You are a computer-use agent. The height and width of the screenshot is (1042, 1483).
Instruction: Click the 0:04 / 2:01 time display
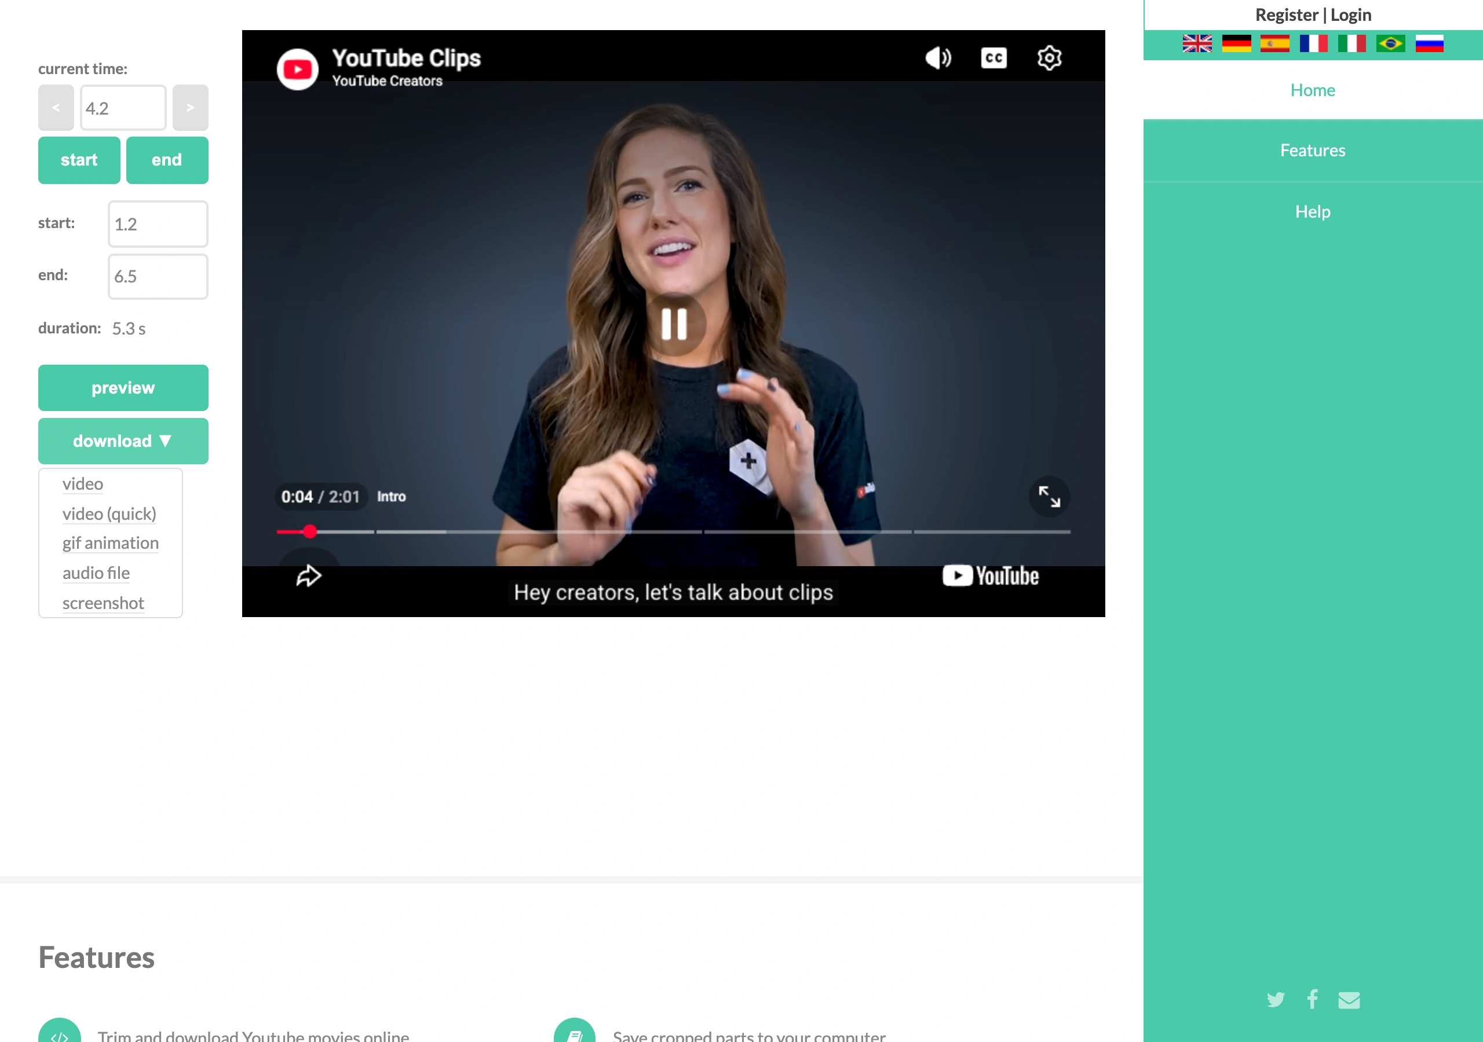320,497
